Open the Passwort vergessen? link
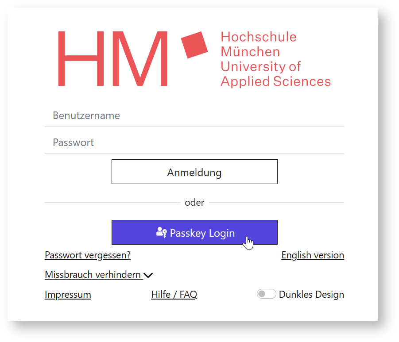 [88, 255]
